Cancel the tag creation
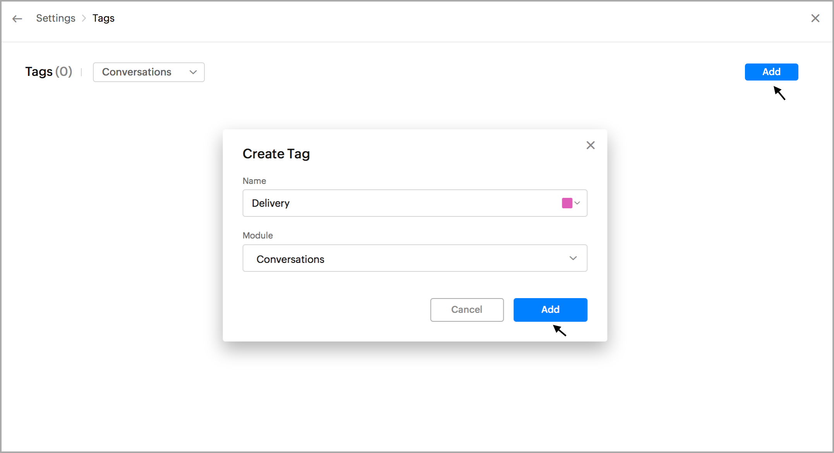 click(467, 310)
